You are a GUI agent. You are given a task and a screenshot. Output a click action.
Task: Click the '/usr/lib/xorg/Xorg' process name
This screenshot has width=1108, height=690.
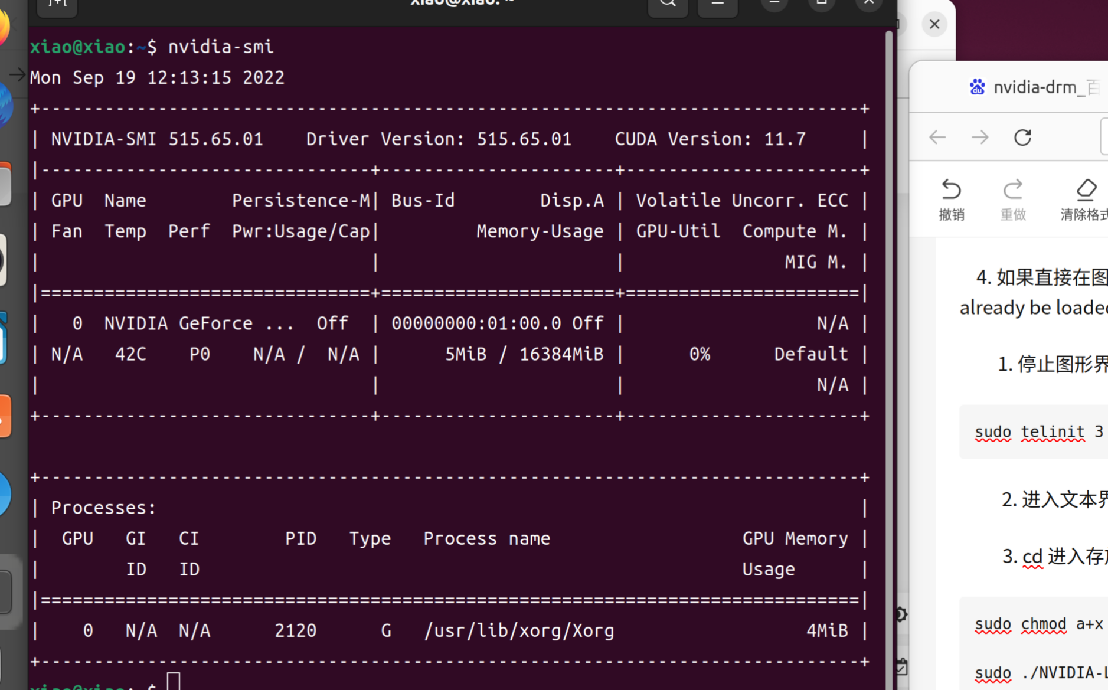pyautogui.click(x=519, y=630)
